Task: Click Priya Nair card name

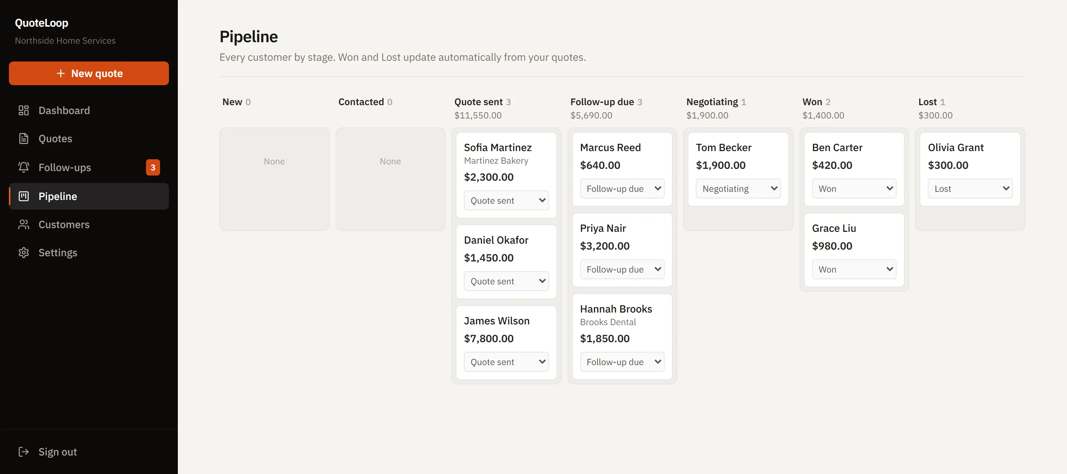Action: pos(603,228)
